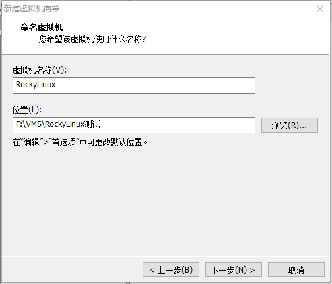332x284 pixels.
Task: Cancel the wizard using 取消
Action: pos(296,269)
